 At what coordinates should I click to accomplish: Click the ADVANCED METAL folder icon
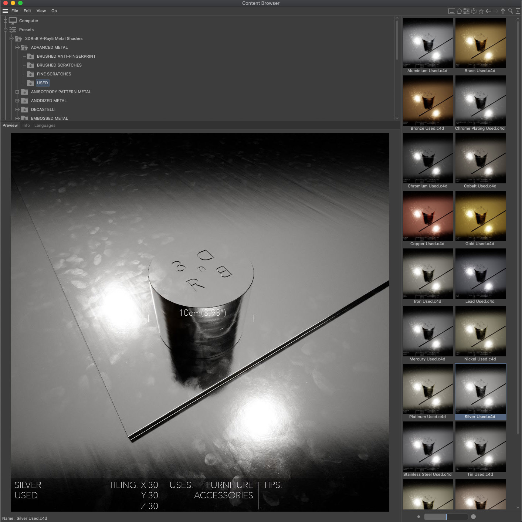point(24,47)
